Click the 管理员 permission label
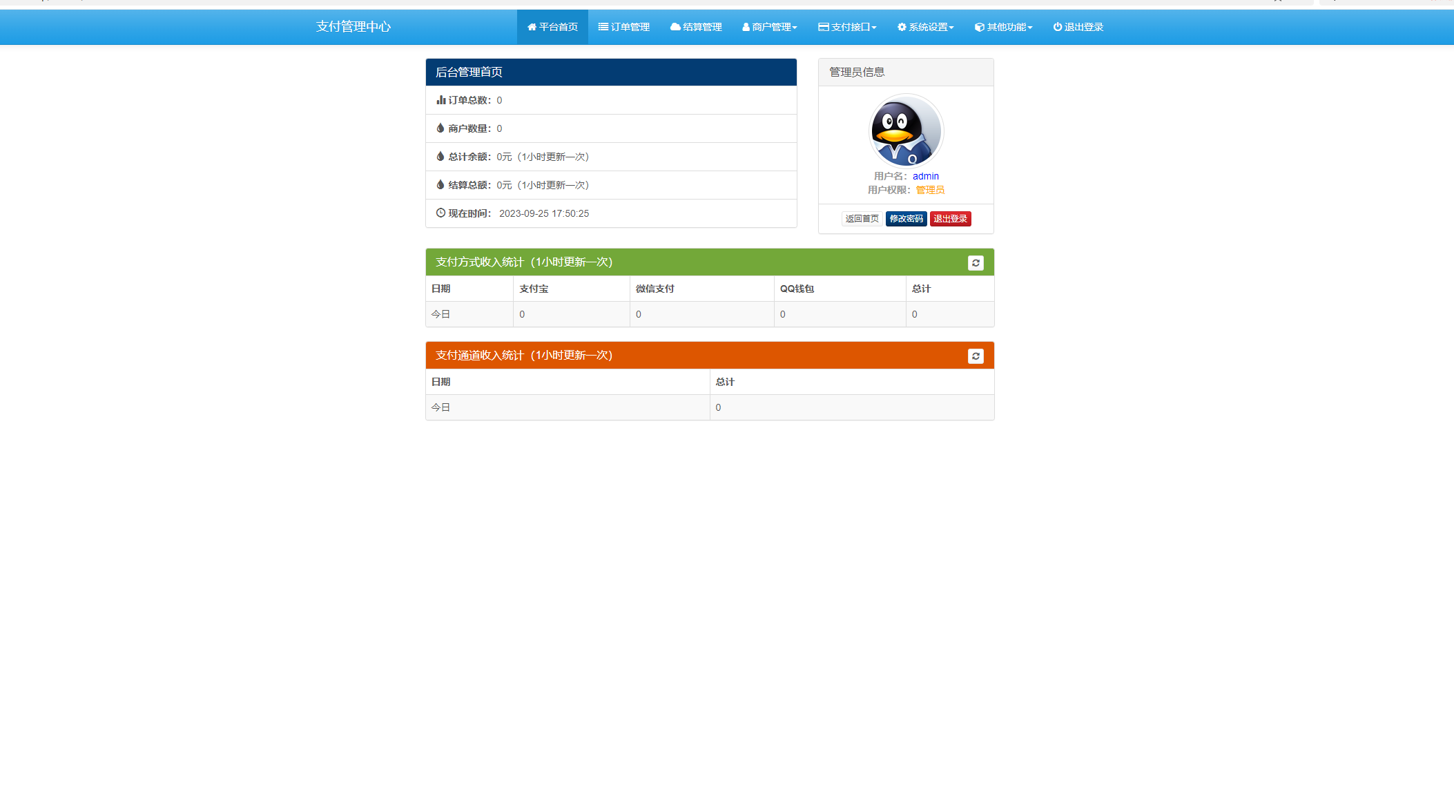The width and height of the screenshot is (1454, 805). coord(930,190)
